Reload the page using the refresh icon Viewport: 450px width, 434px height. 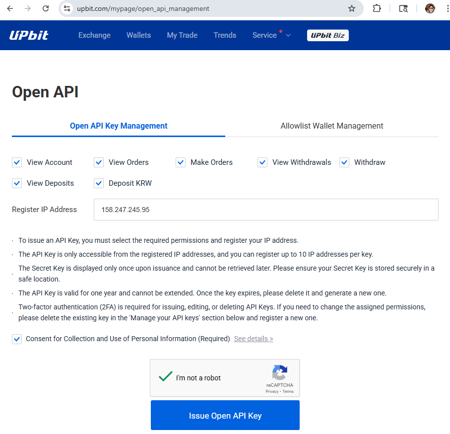[45, 8]
